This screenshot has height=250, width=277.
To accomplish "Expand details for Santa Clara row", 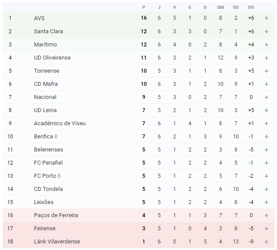I will click(x=266, y=32).
